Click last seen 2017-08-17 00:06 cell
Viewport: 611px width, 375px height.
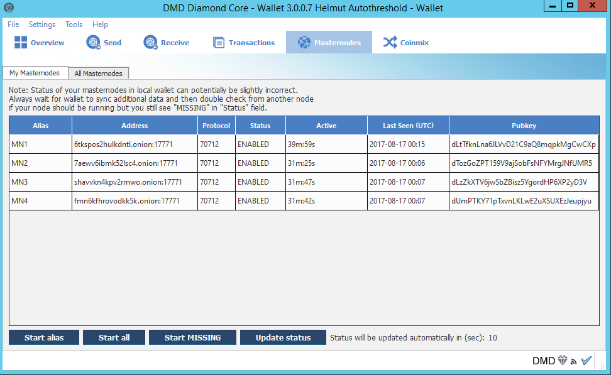tap(409, 163)
